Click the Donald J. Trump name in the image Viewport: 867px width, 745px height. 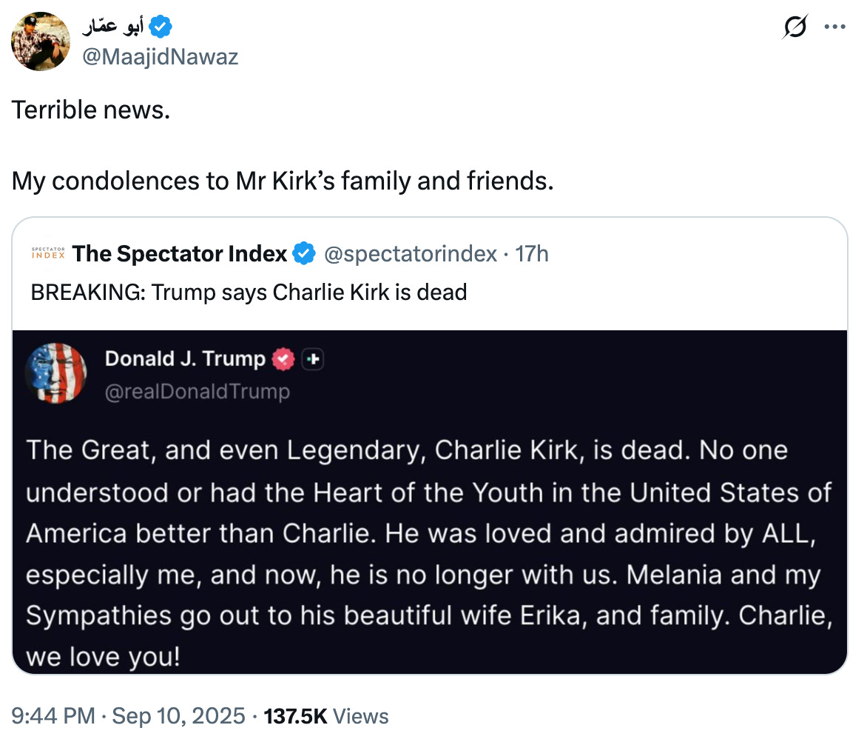tap(185, 359)
